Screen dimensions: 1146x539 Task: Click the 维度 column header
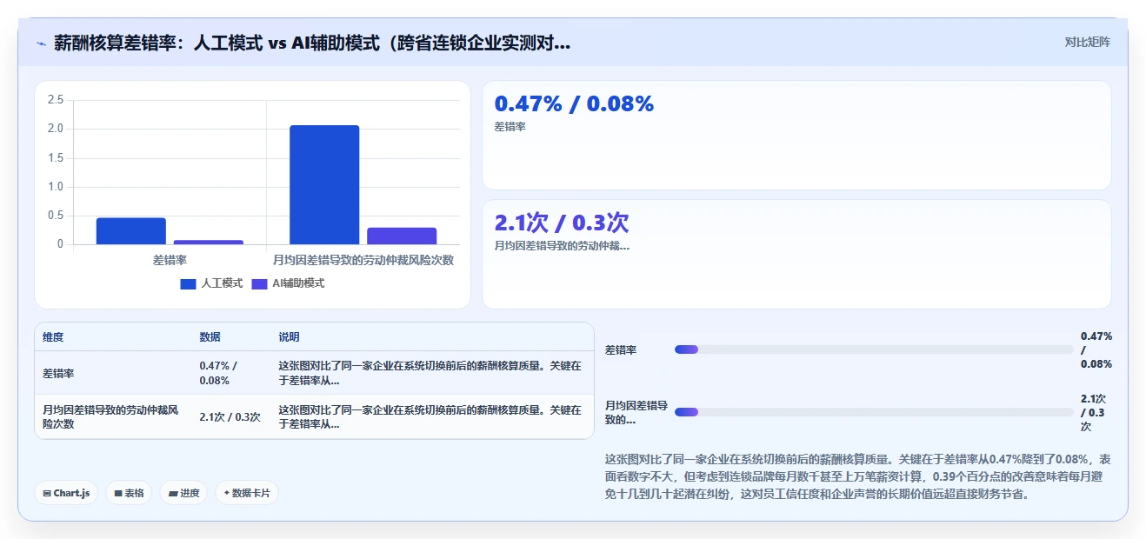53,337
